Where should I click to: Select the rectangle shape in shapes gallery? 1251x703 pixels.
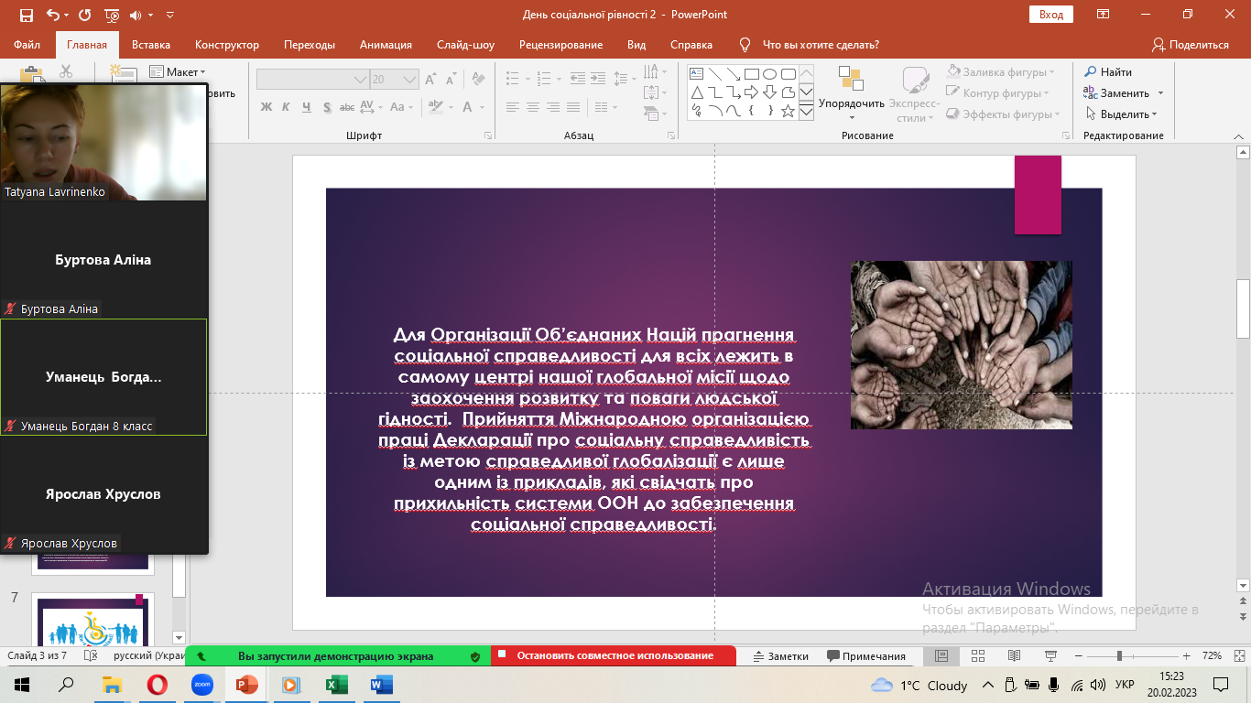[x=751, y=74]
